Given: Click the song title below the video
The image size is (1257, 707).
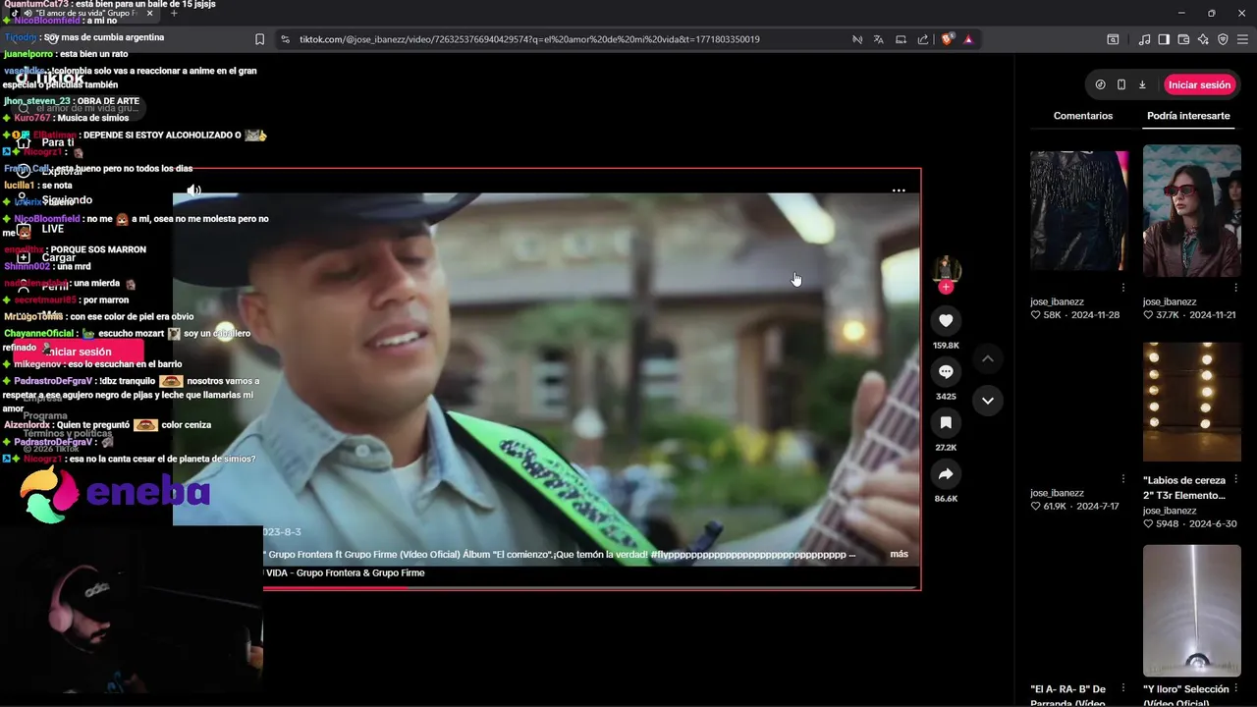Looking at the screenshot, I should 345,572.
